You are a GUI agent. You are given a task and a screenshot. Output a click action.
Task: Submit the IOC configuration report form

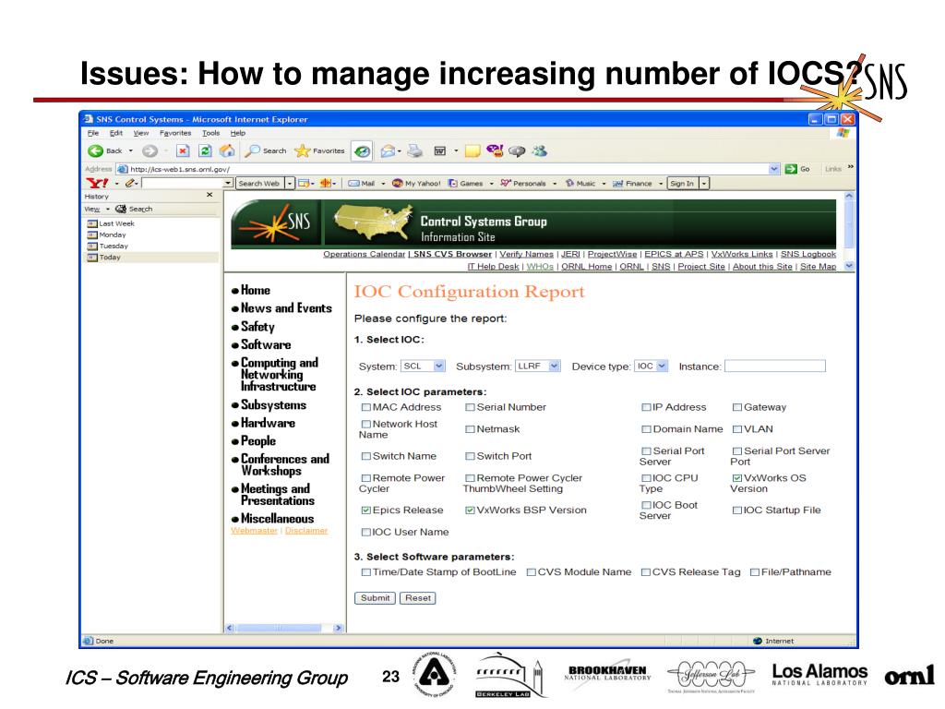point(375,598)
